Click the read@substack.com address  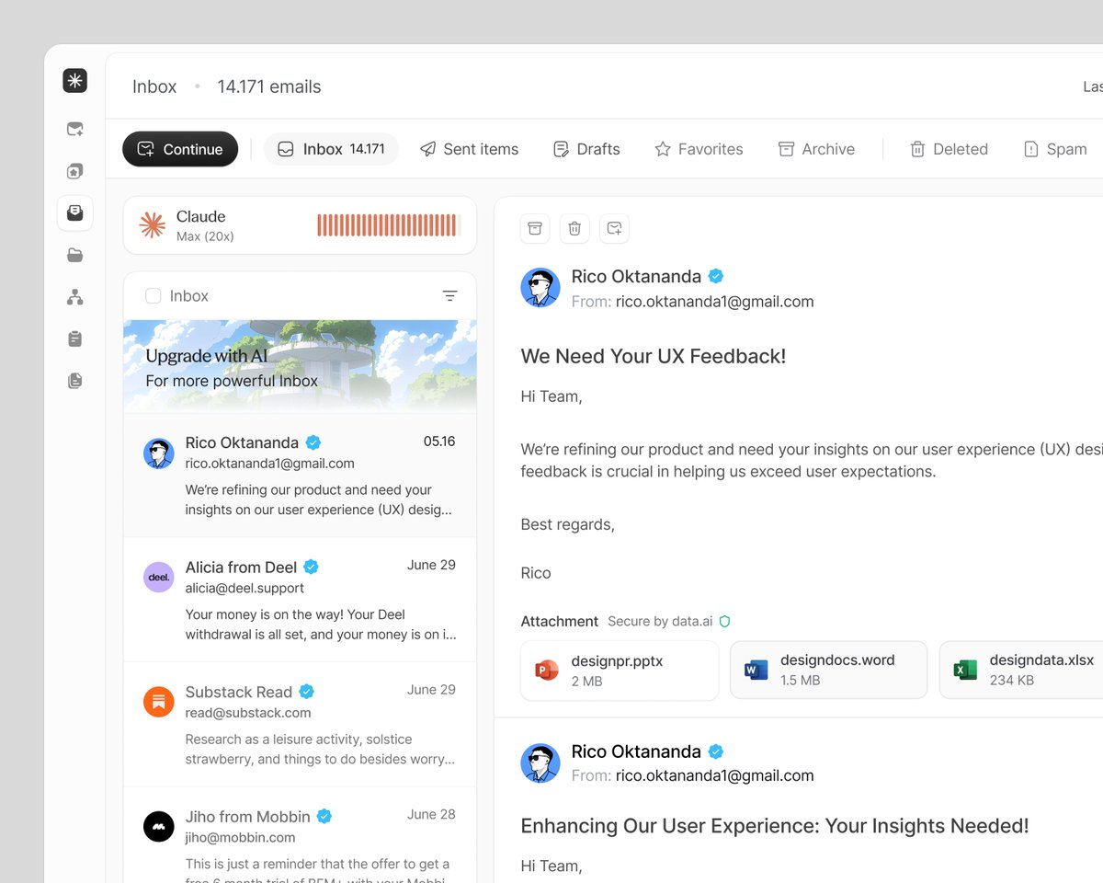(x=248, y=713)
